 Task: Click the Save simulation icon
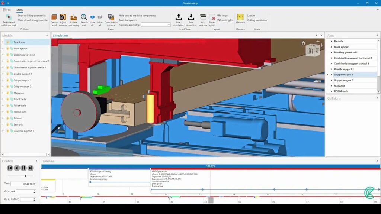[191, 17]
